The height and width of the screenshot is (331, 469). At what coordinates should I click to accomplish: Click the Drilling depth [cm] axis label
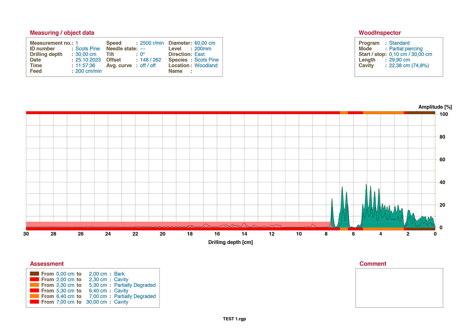click(230, 242)
